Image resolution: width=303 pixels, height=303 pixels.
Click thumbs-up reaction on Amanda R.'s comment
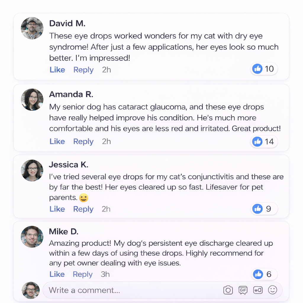(257, 141)
